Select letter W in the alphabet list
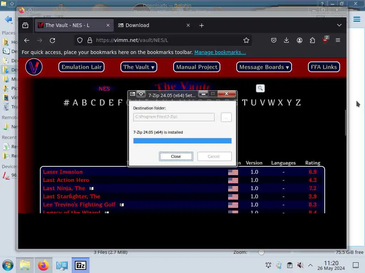The height and width of the screenshot is (273, 365). point(271,102)
